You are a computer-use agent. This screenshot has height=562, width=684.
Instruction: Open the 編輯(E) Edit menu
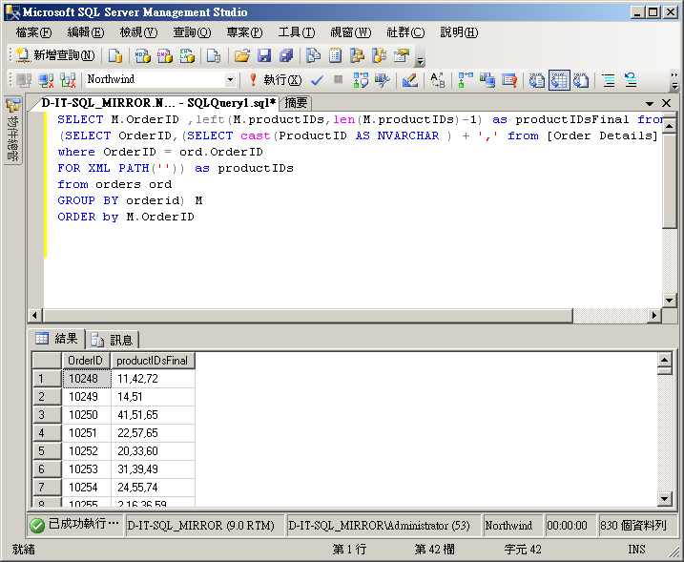pyautogui.click(x=86, y=32)
